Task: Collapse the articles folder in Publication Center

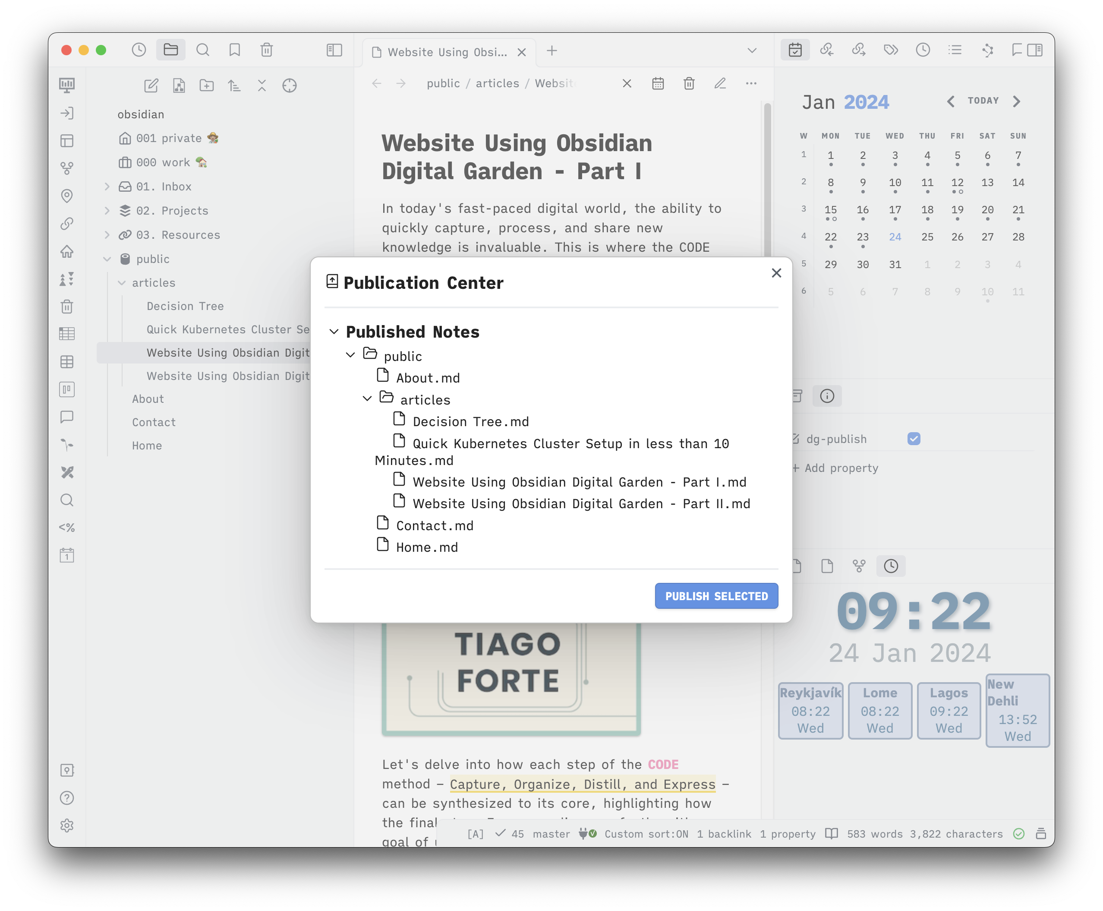Action: (367, 399)
